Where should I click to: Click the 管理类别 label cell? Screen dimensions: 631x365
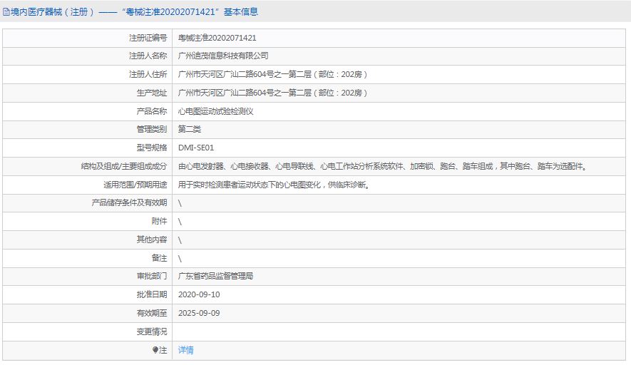(87, 129)
